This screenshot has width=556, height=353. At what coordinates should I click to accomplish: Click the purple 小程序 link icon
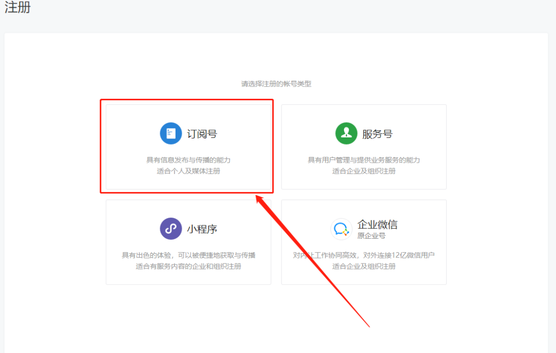point(171,228)
